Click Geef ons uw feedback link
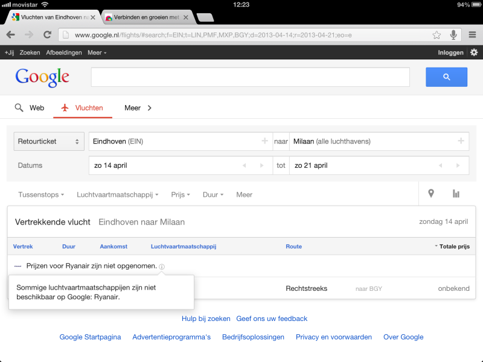This screenshot has height=362, width=483. coord(272,319)
